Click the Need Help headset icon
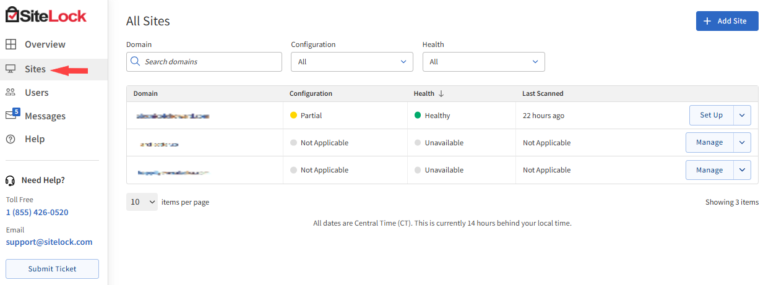Image resolution: width=771 pixels, height=285 pixels. click(x=10, y=181)
